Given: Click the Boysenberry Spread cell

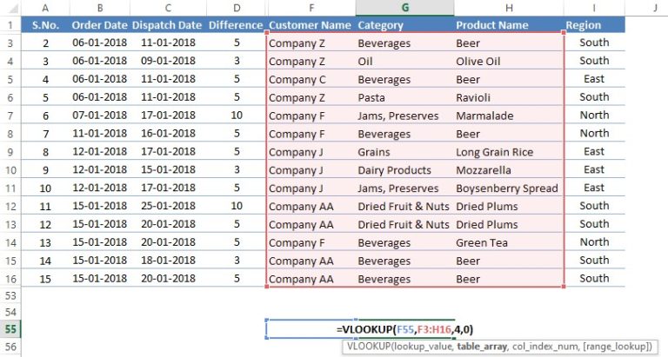Looking at the screenshot, I should [506, 188].
